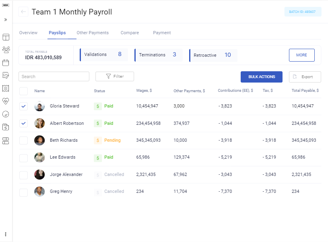
Task: Select the document-with-pen payroll sidebar icon
Action: point(6,75)
